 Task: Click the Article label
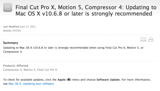[x=7, y=31]
